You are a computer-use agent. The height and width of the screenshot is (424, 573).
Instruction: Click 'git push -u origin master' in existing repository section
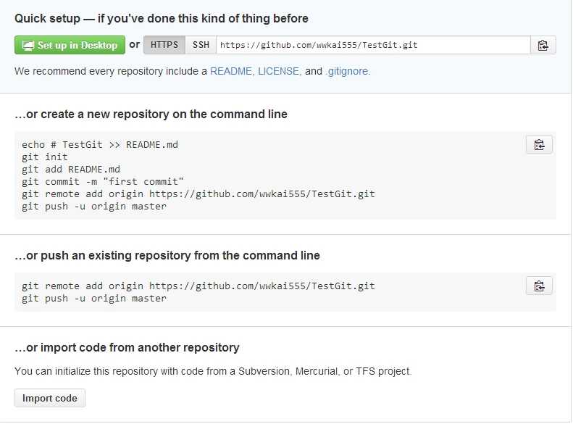[94, 298]
